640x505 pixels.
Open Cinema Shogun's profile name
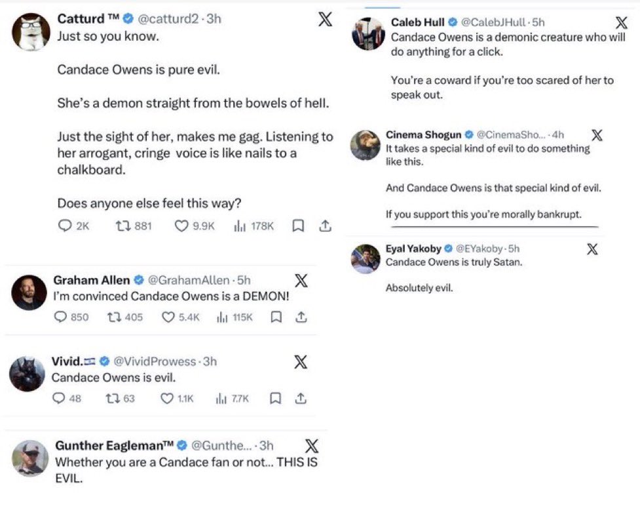423,134
